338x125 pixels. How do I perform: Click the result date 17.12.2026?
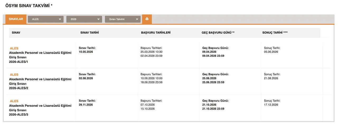tap(271, 105)
